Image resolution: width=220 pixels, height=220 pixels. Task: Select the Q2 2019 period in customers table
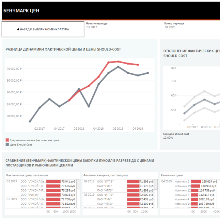12,181
